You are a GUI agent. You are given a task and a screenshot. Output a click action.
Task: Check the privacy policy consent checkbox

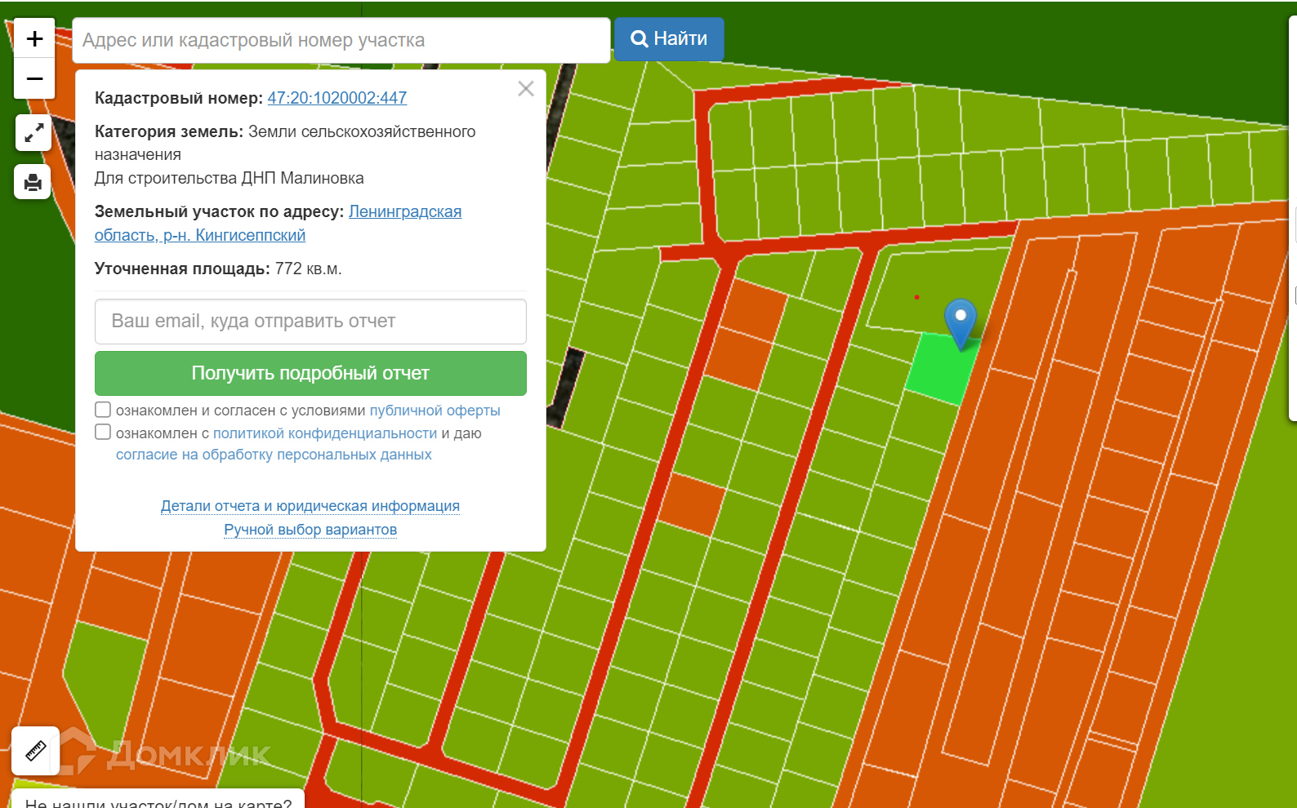click(103, 432)
